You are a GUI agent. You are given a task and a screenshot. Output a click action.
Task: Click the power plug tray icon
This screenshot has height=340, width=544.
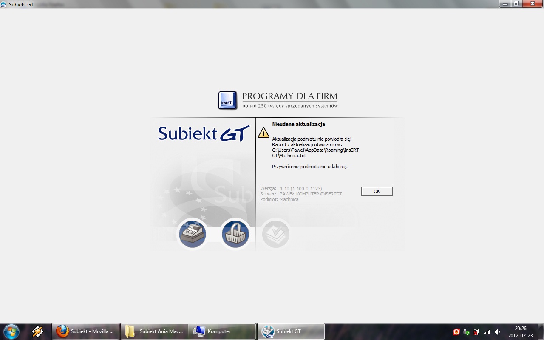tap(477, 332)
